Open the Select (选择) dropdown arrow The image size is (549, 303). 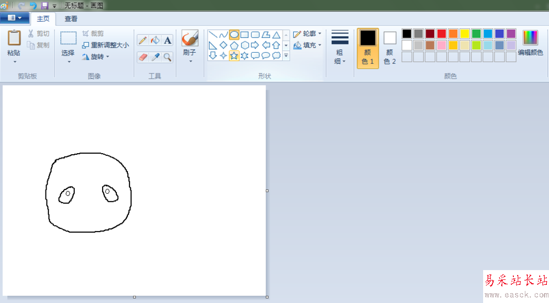(69, 62)
